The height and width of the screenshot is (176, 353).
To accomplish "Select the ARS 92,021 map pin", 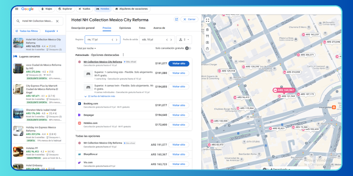I will [277, 128].
